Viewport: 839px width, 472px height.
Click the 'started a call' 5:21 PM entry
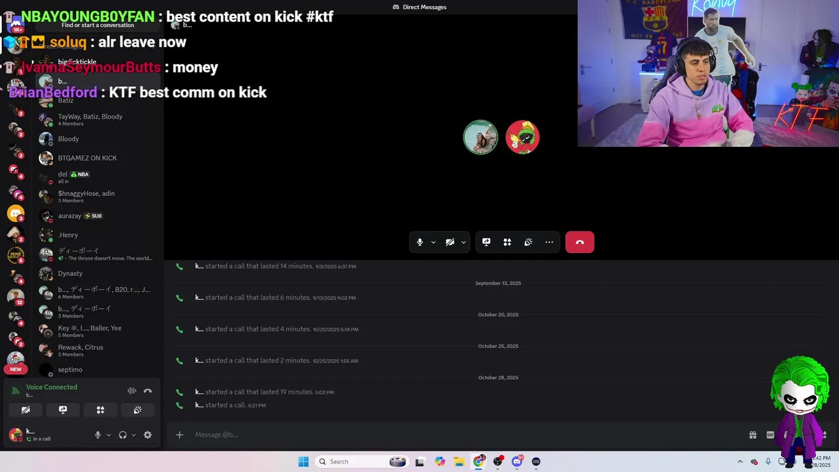pos(230,405)
